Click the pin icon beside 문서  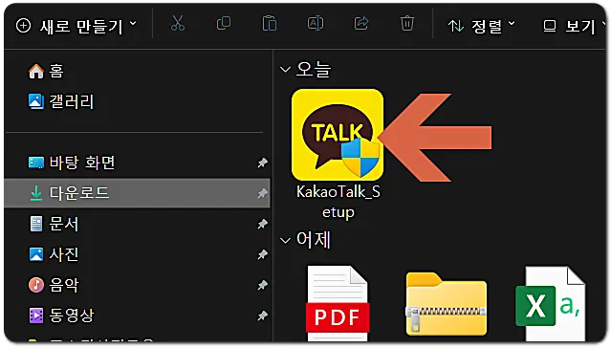tap(263, 224)
